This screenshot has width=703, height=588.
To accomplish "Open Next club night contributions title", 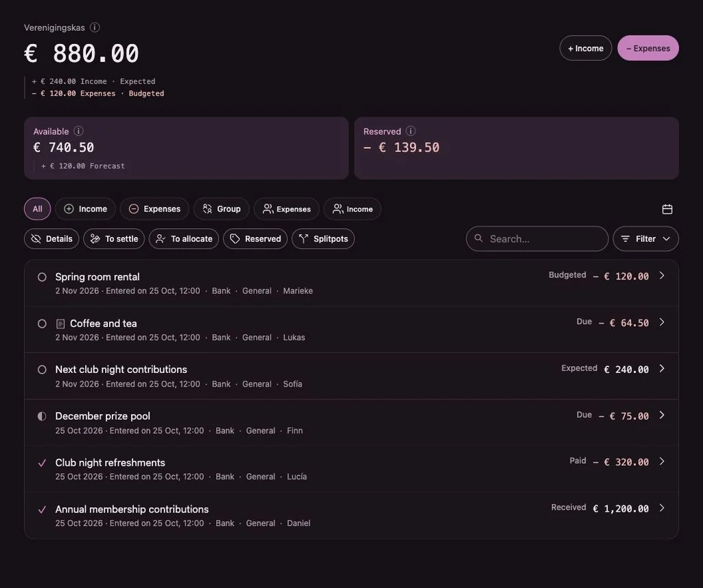I will pyautogui.click(x=121, y=370).
